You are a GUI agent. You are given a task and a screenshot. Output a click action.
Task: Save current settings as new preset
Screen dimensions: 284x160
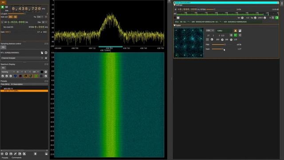(x=11, y=154)
